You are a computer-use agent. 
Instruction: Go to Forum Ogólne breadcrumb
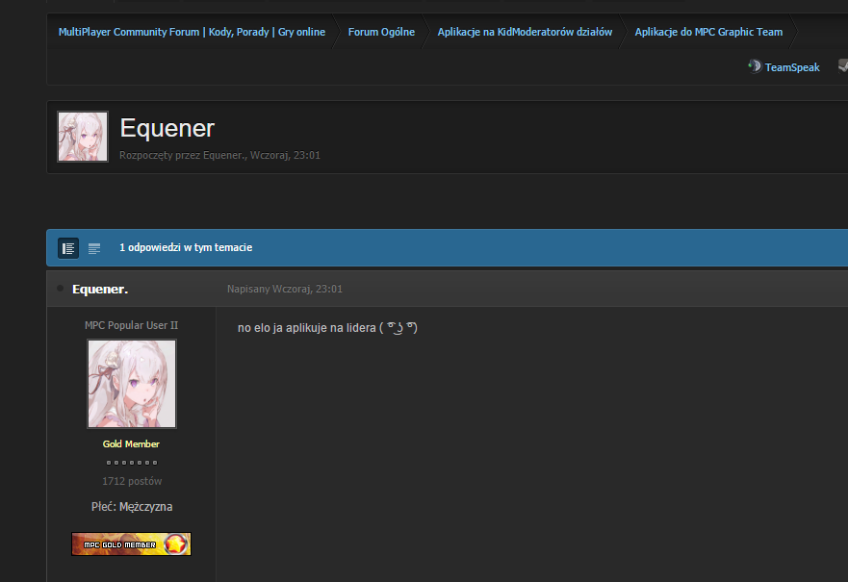[x=381, y=32]
